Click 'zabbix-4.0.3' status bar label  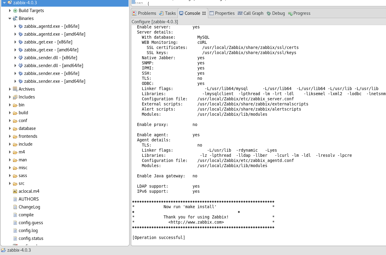tap(19, 250)
